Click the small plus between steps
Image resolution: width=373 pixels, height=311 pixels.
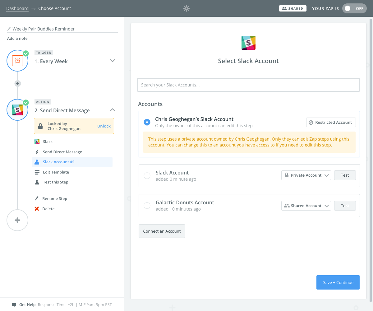coord(18,83)
